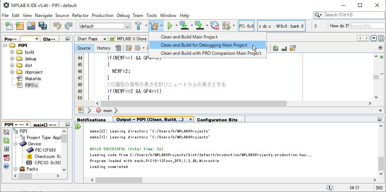Switch to the Notifications tab
The image size is (386, 192).
pyautogui.click(x=91, y=119)
